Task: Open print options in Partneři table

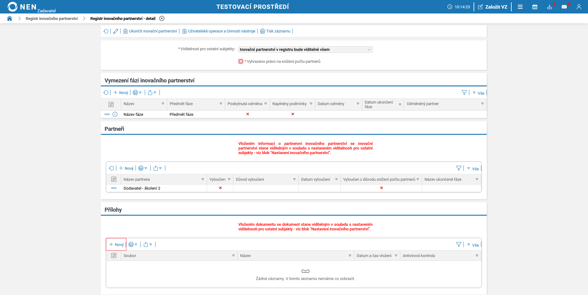Action: pyautogui.click(x=143, y=168)
